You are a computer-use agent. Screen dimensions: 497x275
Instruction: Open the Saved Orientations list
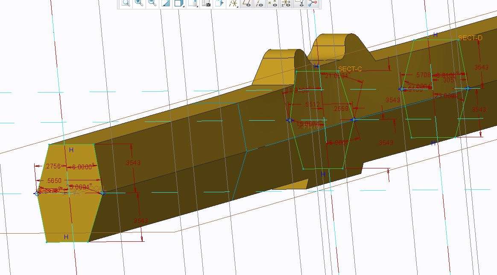click(193, 3)
